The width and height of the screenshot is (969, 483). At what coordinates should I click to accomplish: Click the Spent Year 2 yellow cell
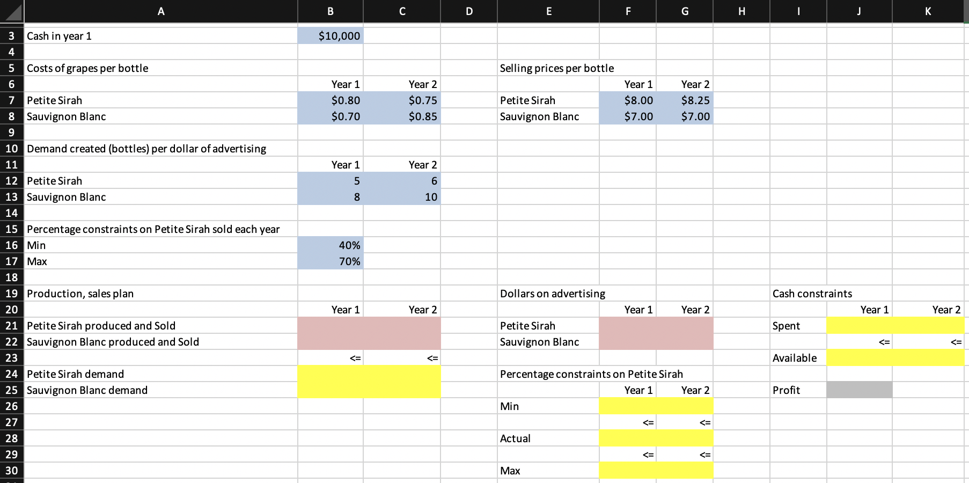[x=928, y=326]
